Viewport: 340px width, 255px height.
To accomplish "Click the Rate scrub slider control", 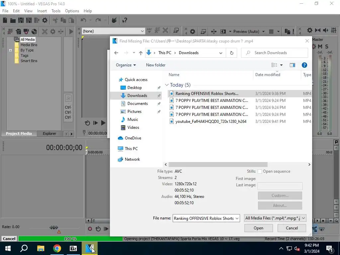I will point(54,227).
